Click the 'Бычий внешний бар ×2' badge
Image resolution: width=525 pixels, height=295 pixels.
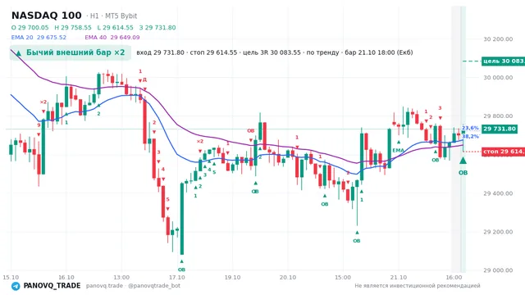click(71, 52)
